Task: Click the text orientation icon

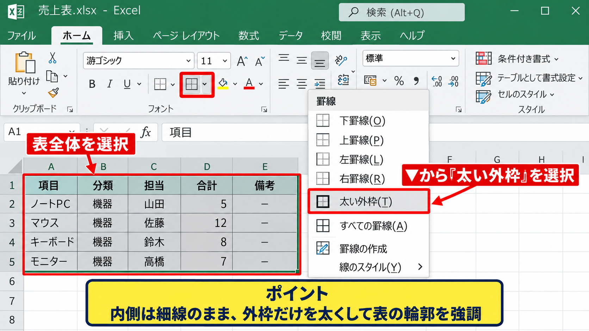Action: click(341, 60)
